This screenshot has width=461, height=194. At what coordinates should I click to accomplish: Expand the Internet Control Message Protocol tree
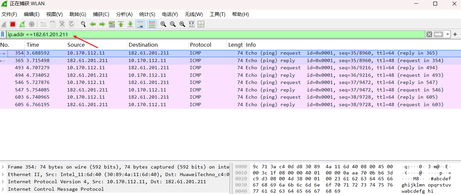click(3, 189)
